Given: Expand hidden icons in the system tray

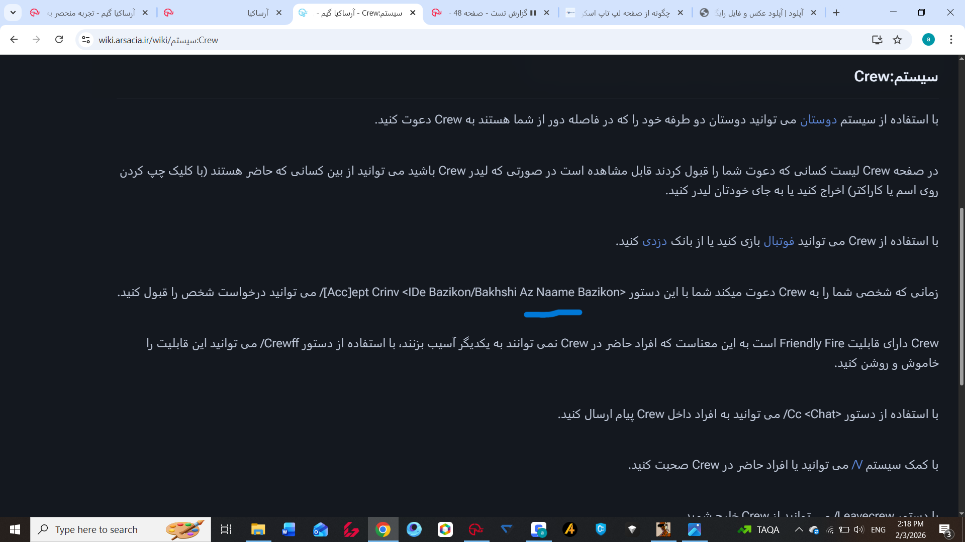Looking at the screenshot, I should 800,529.
